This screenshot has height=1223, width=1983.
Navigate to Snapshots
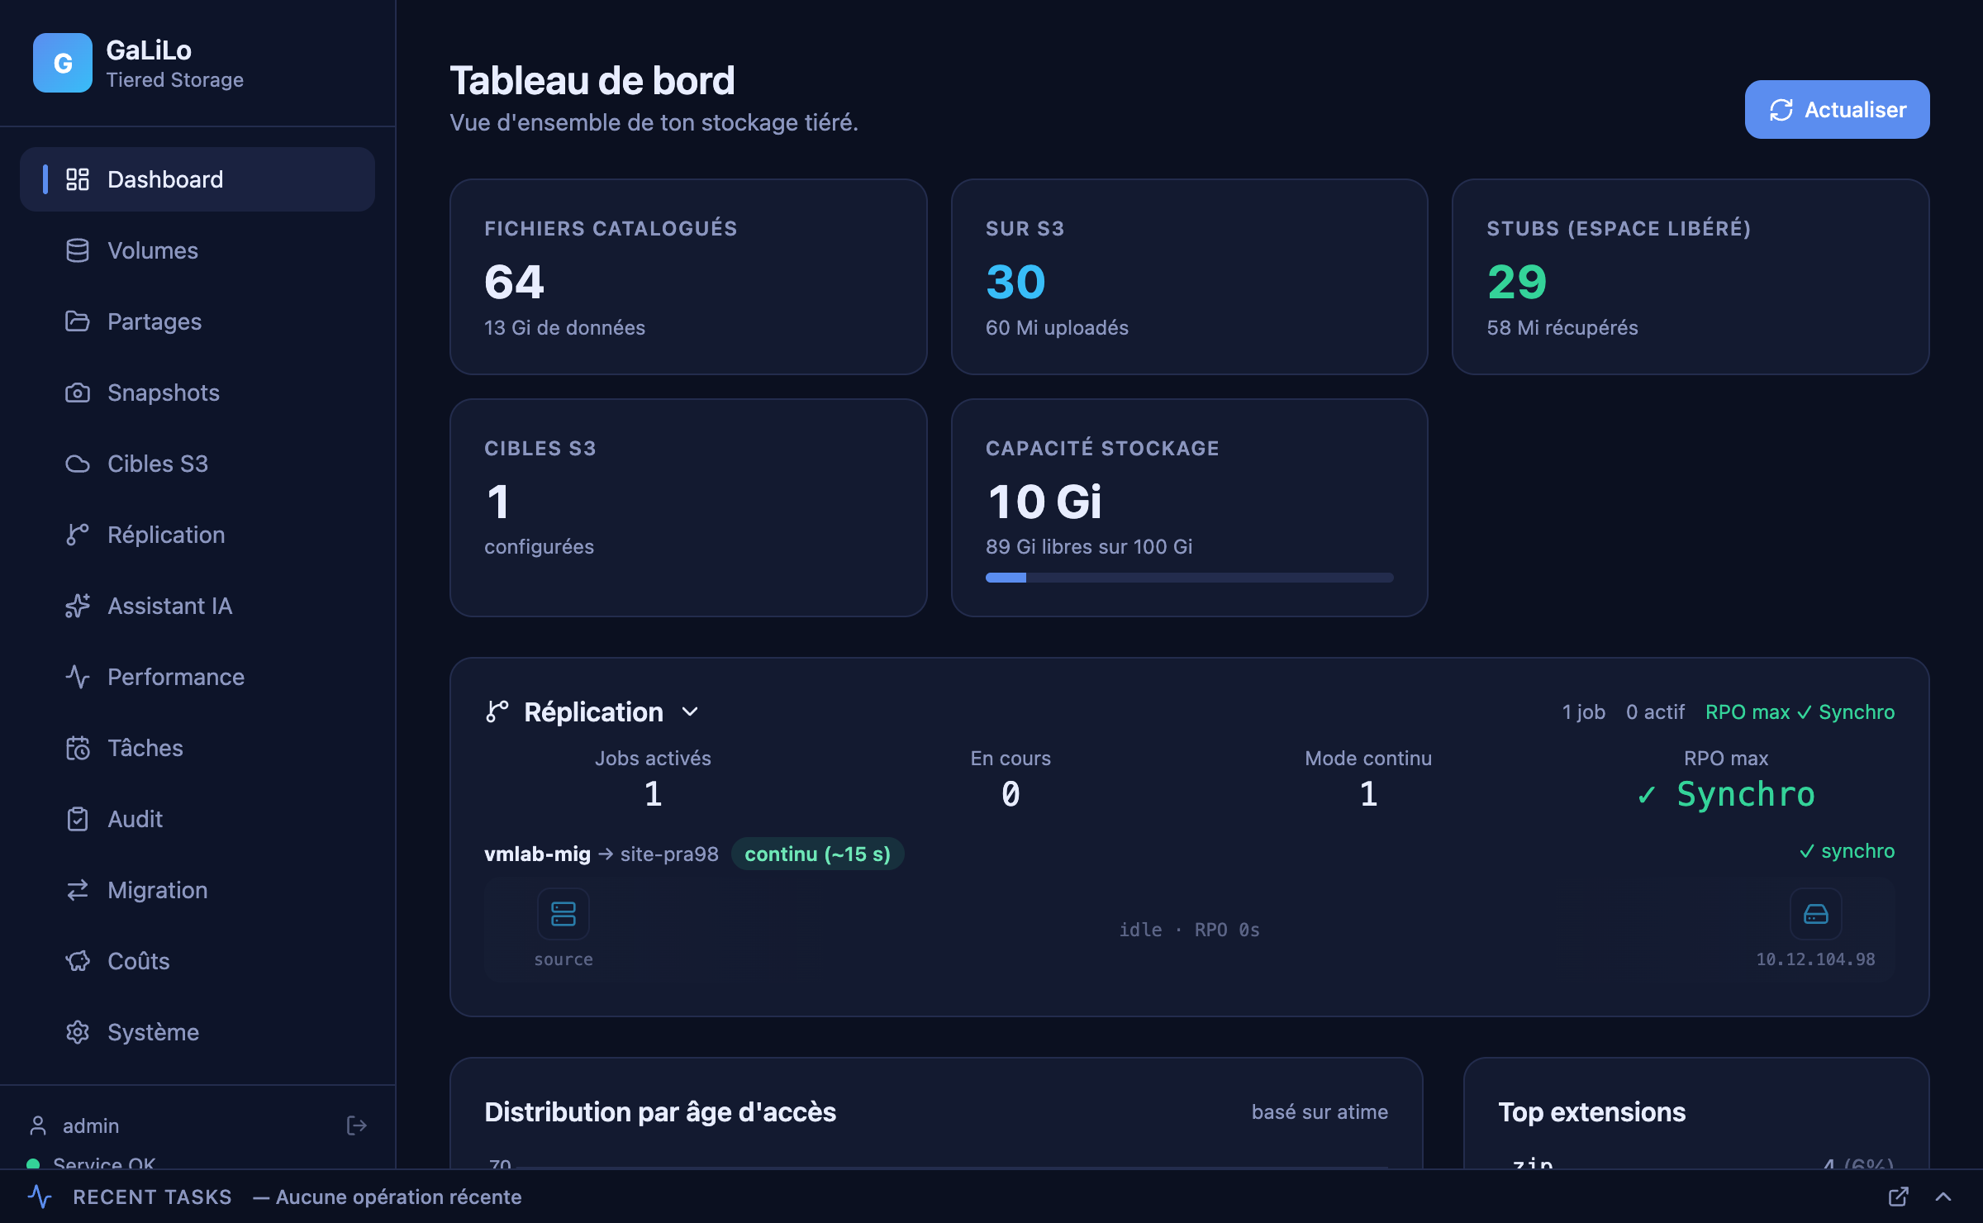point(197,393)
